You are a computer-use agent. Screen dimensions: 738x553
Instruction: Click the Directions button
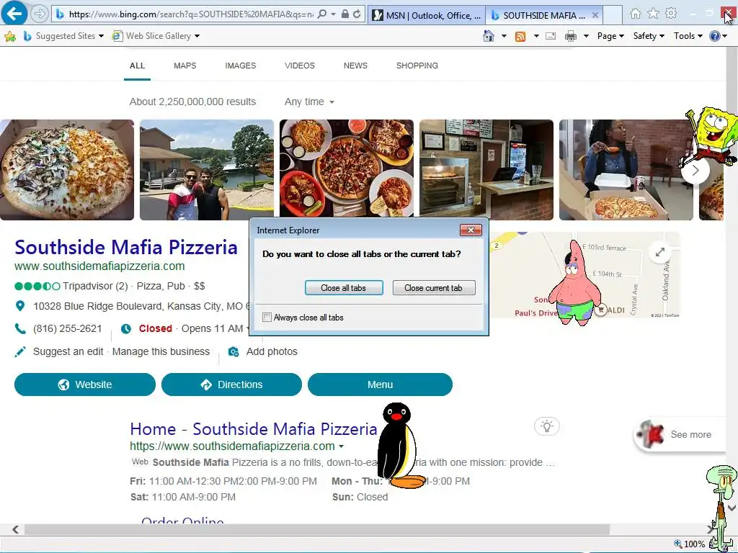coord(231,385)
